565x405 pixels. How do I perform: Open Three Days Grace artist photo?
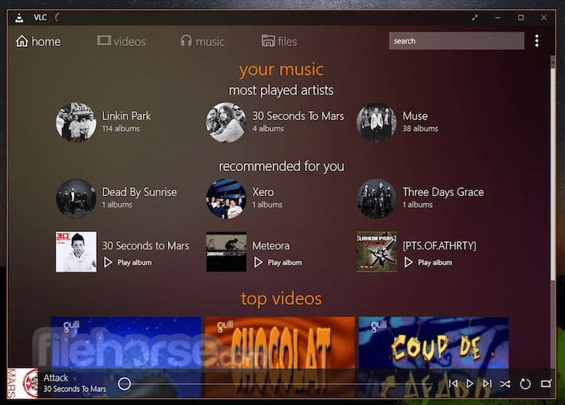click(x=377, y=198)
